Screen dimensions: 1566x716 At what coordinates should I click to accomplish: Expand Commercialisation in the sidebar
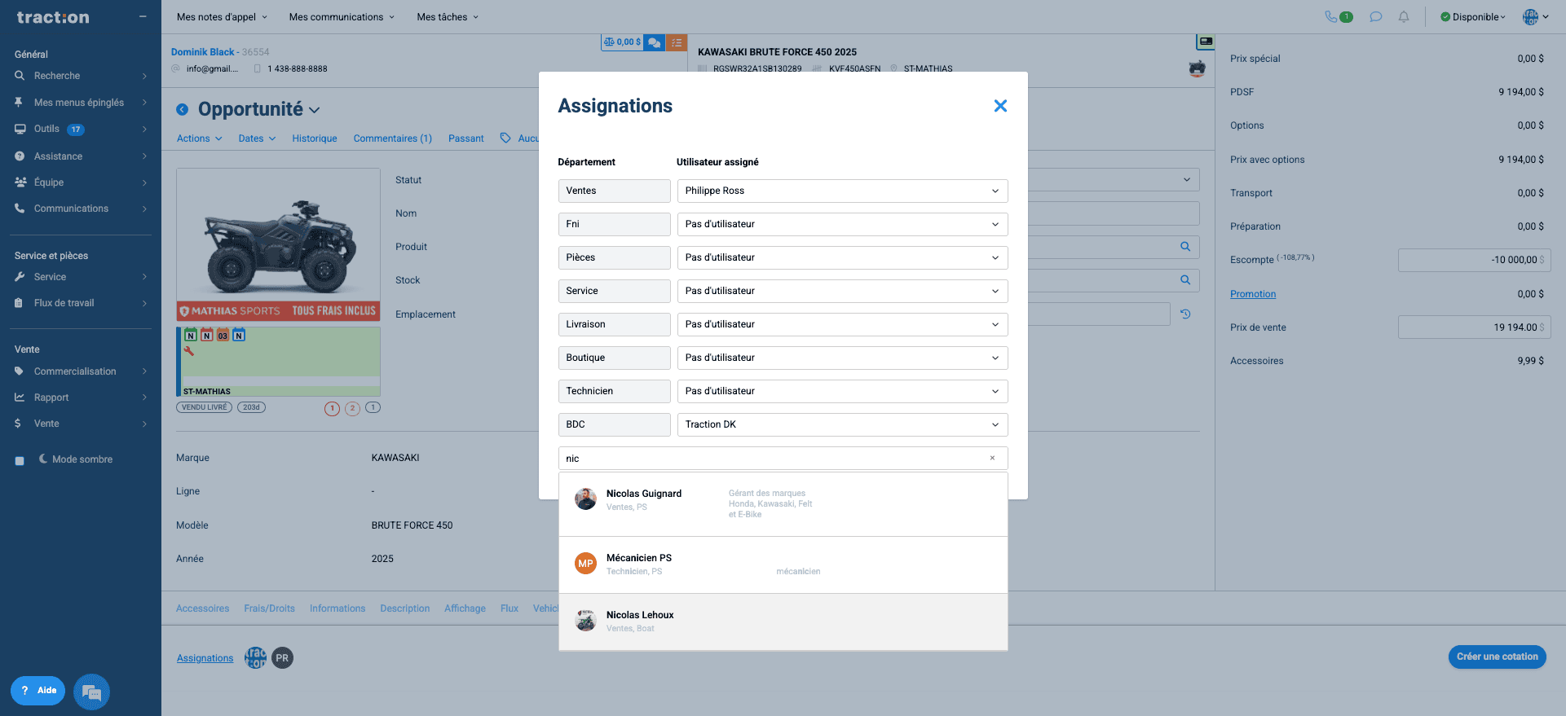(81, 371)
